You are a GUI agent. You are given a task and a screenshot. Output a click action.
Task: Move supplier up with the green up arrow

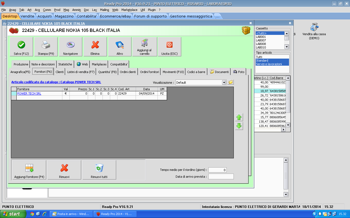point(239,117)
